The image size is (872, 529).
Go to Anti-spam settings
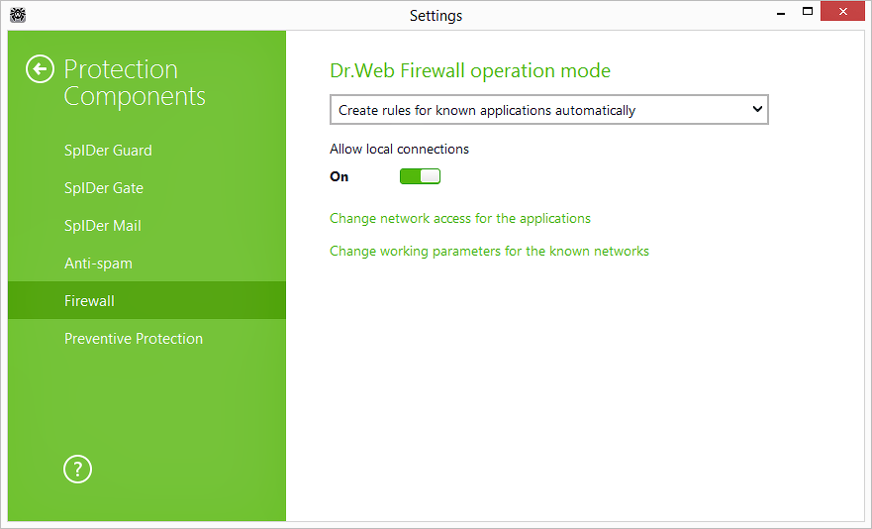click(x=98, y=264)
